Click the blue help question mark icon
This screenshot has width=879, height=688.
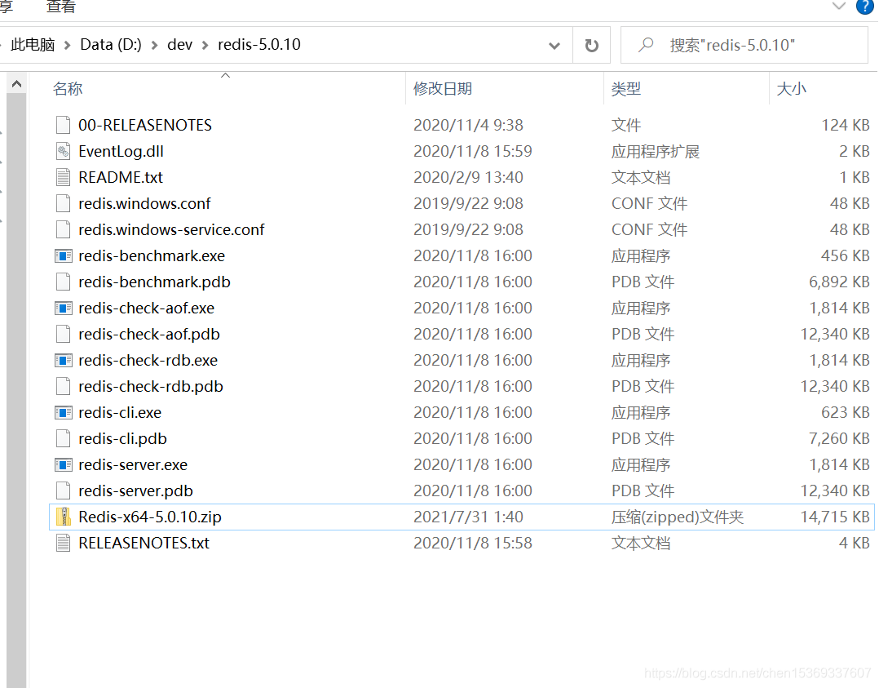864,7
